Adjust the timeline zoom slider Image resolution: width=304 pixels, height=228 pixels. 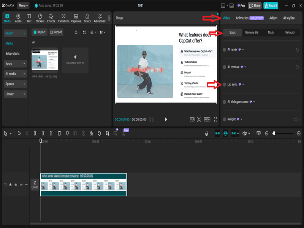point(274,133)
